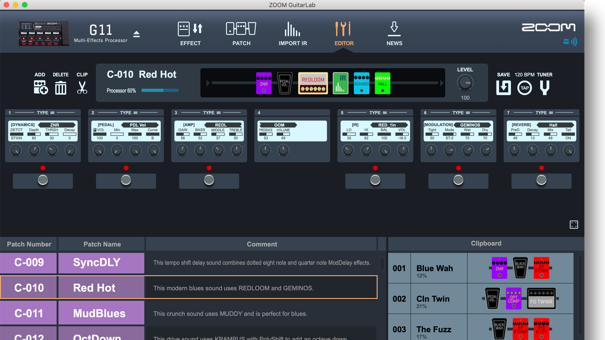Open the TYPE menu of slot 3
Viewport: 605px width, 340px height.
click(x=212, y=113)
